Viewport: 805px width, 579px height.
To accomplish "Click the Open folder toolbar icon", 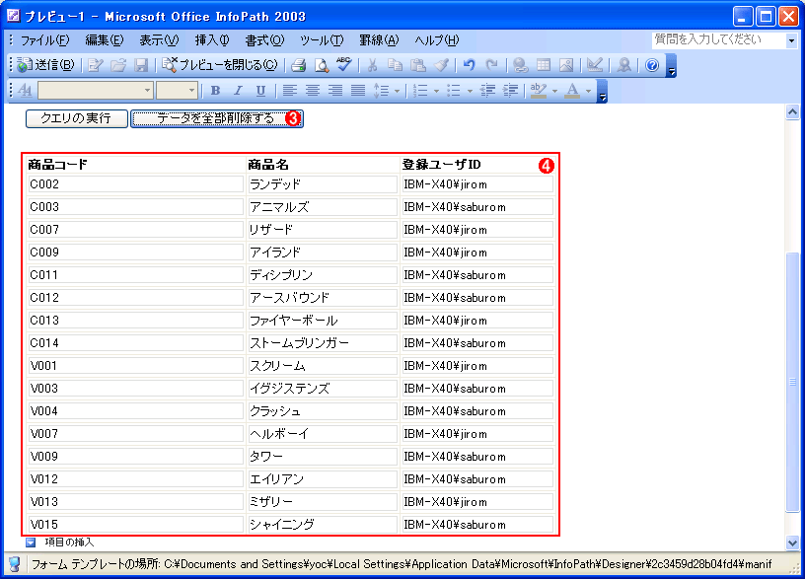I will pyautogui.click(x=118, y=65).
